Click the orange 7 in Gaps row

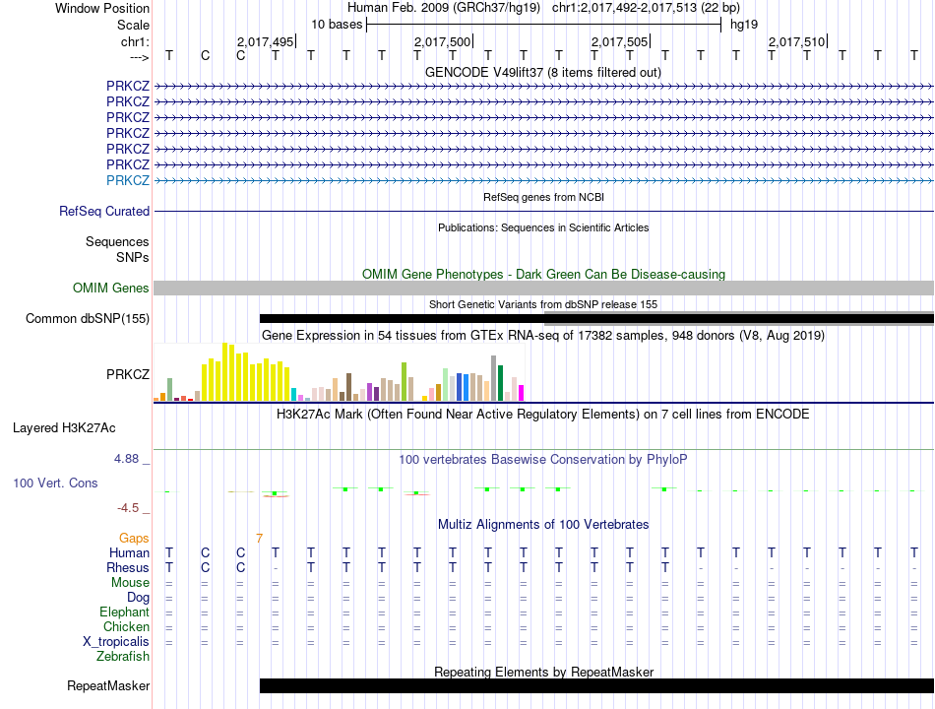(x=260, y=539)
